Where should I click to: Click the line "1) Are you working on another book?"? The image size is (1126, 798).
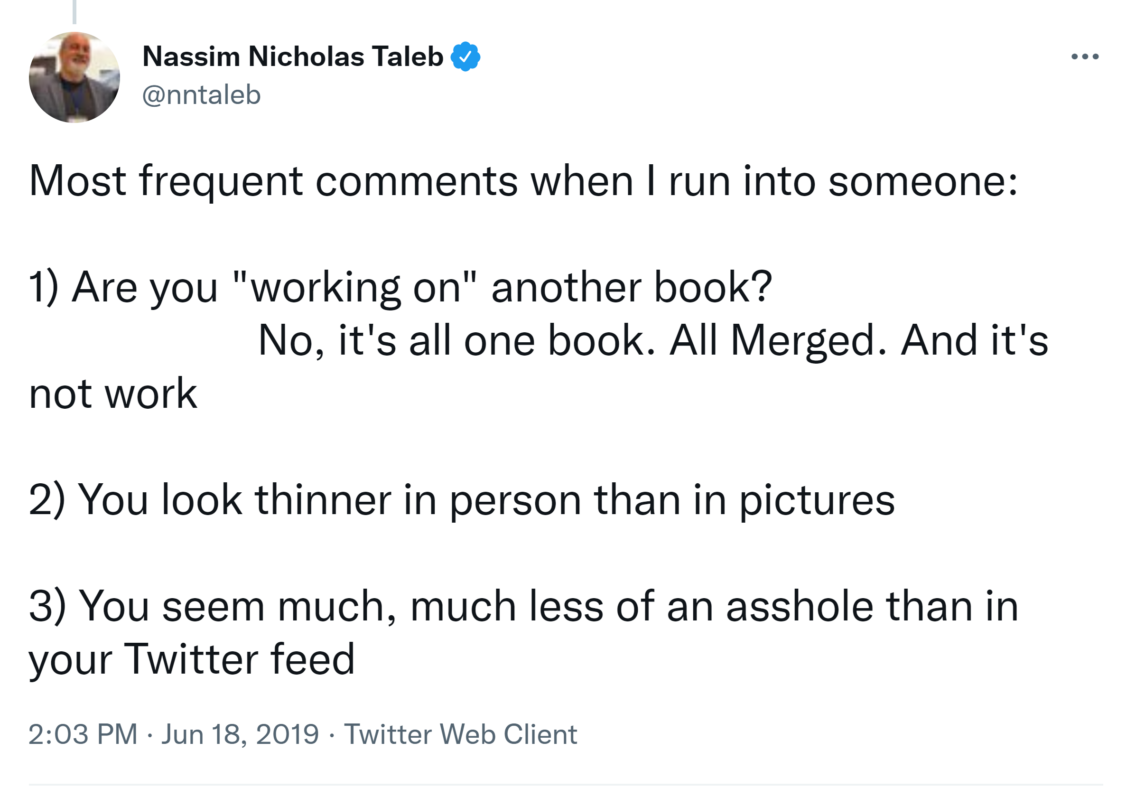(x=400, y=288)
